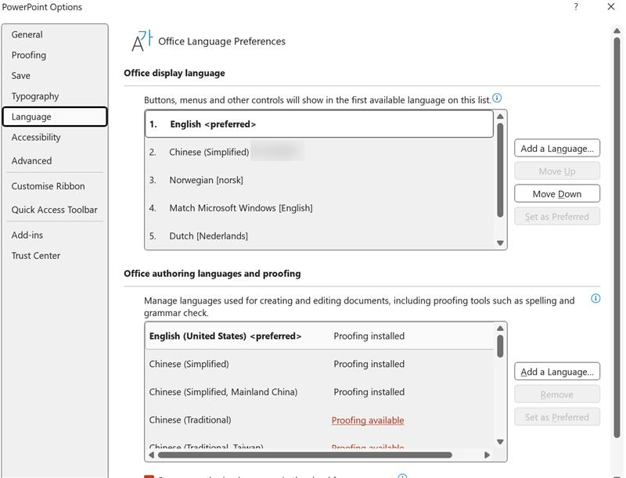Select English <preferred> display language
The width and height of the screenshot is (626, 478).
(x=319, y=124)
